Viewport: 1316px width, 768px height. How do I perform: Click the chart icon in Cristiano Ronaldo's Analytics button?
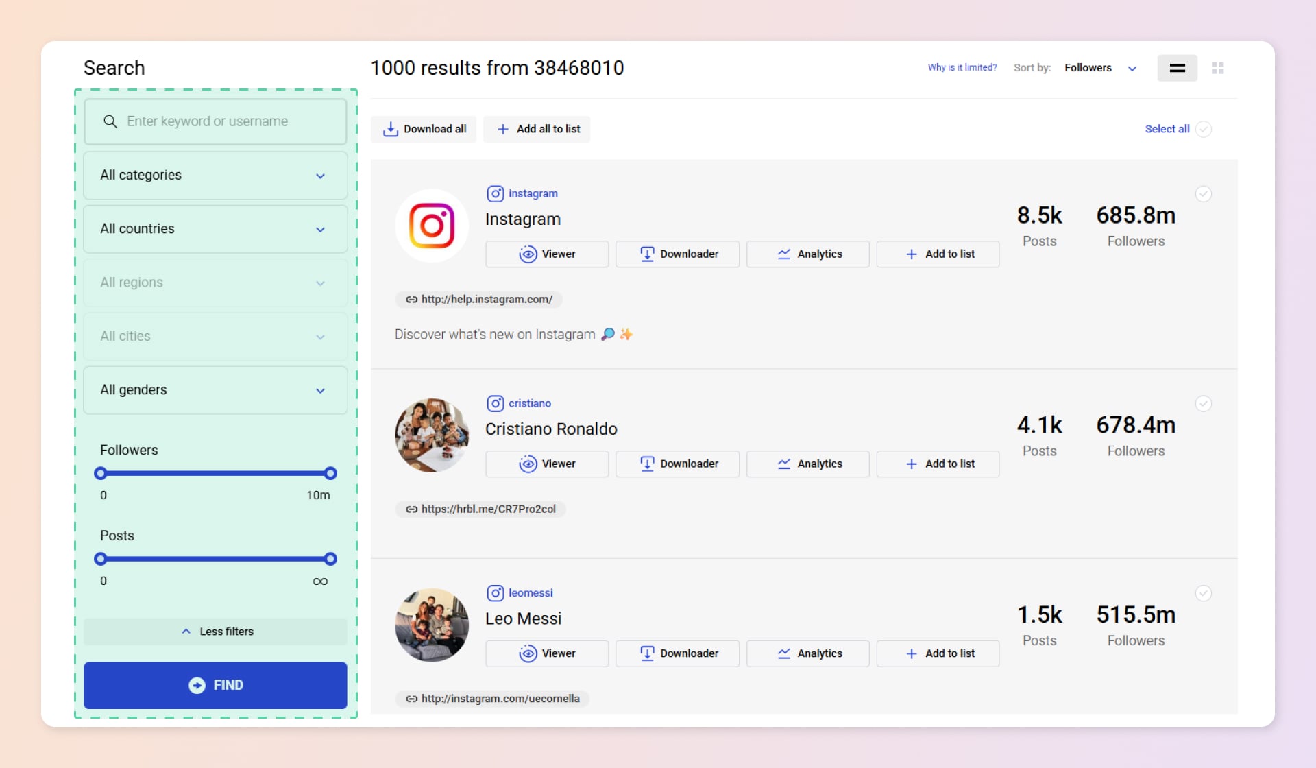784,464
